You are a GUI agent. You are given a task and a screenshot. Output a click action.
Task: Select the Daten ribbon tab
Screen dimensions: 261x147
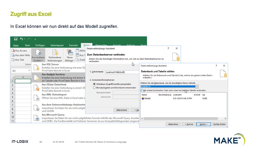coord(86,45)
